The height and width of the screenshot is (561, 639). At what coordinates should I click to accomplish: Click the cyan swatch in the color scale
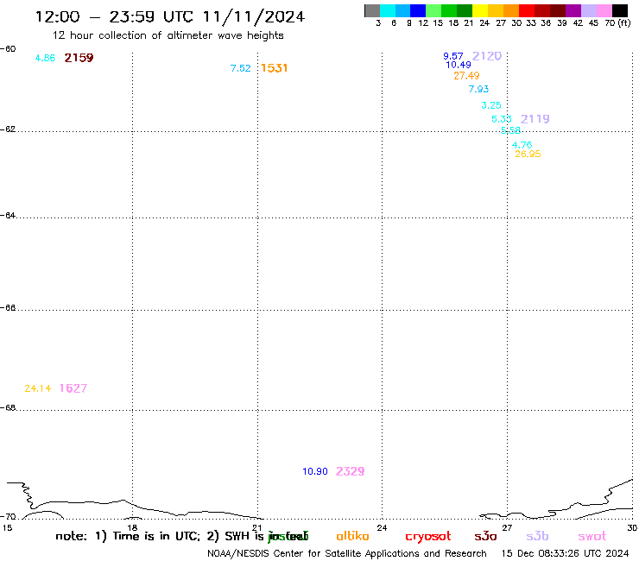point(388,10)
